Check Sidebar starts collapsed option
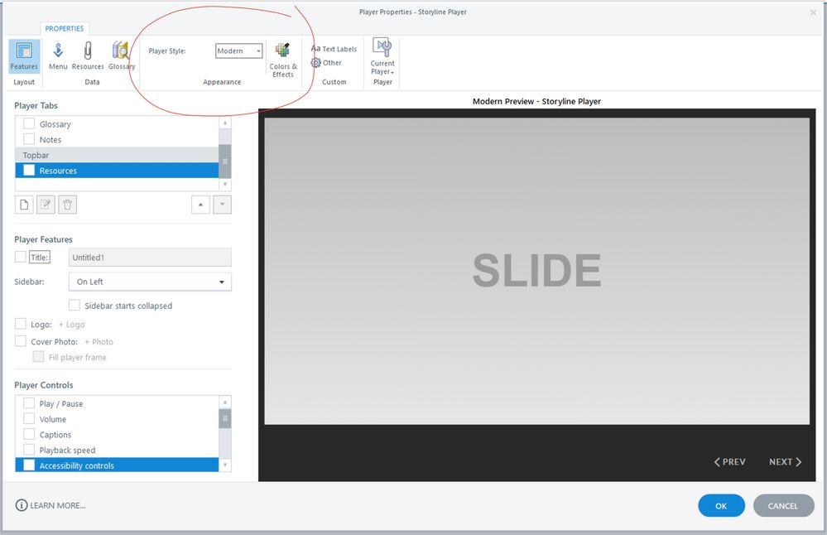The height and width of the screenshot is (535, 827). [75, 306]
